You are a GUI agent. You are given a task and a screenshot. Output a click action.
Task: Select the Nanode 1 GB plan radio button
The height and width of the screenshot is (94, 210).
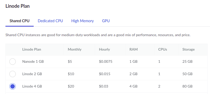[x=13, y=61]
